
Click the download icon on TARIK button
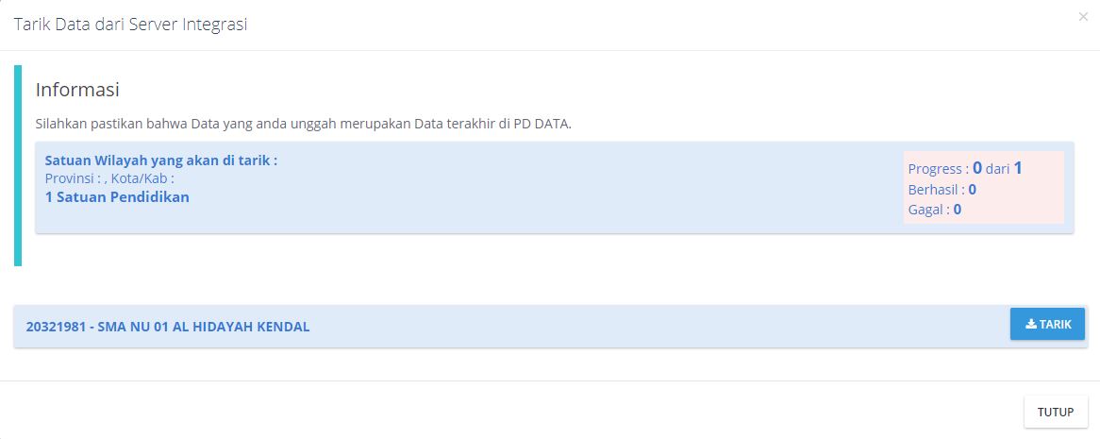pyautogui.click(x=1030, y=324)
